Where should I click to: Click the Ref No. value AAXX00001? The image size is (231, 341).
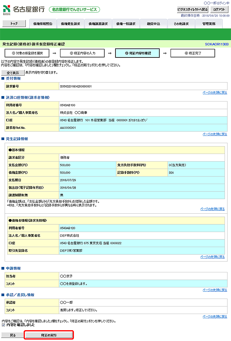68,128
